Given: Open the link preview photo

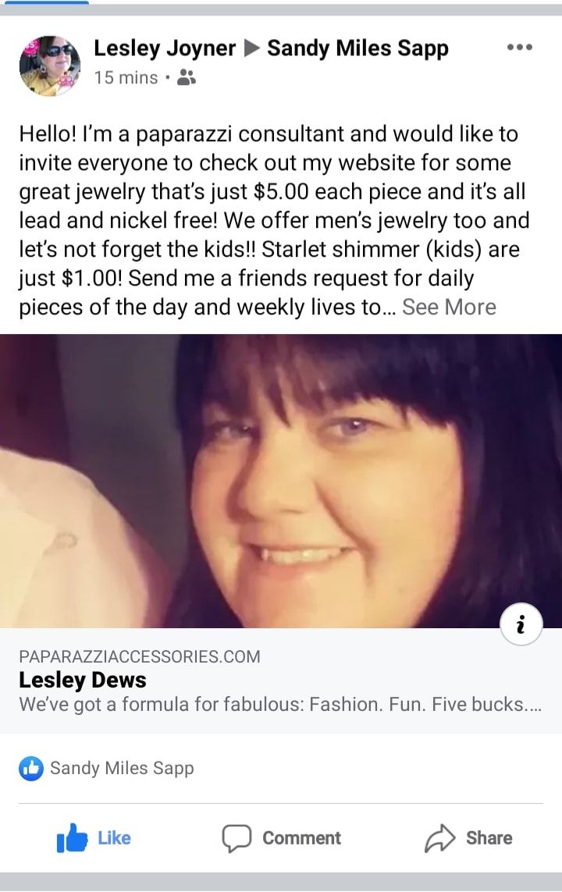Looking at the screenshot, I should point(281,481).
